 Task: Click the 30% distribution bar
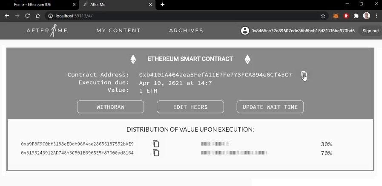215,144
